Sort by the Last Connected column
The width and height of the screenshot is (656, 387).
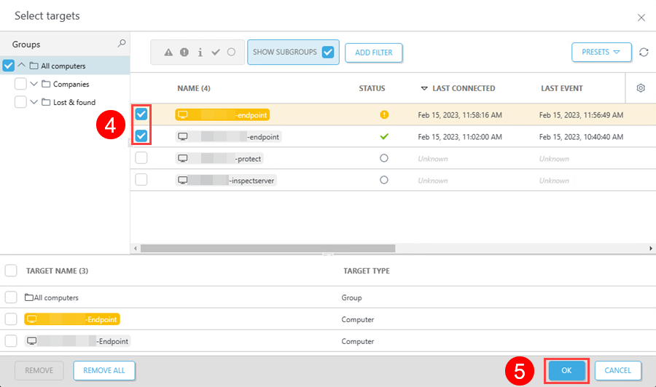[463, 88]
